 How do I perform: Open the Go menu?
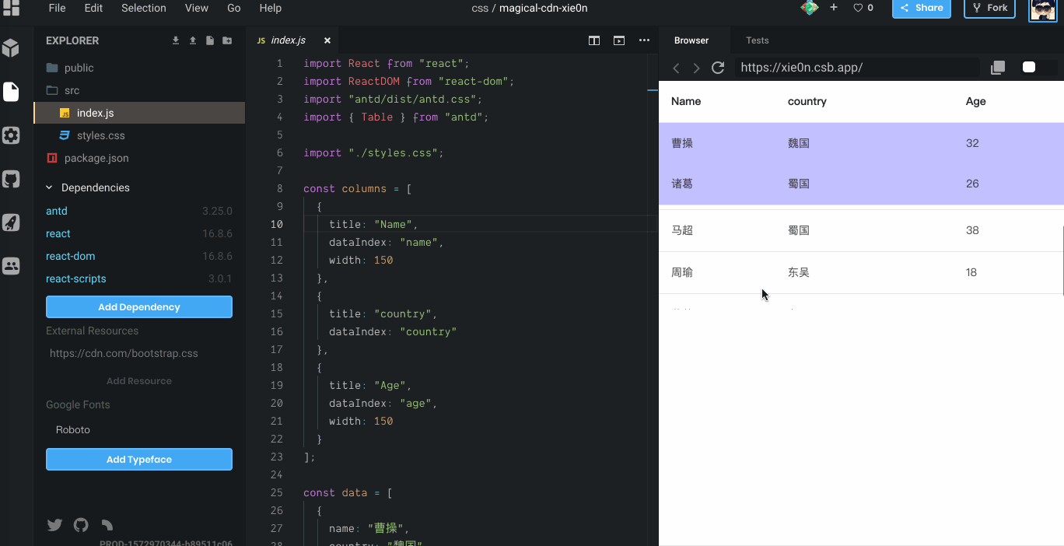coord(234,8)
